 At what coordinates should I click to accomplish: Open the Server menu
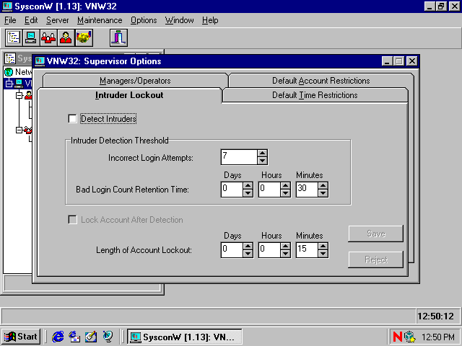[58, 20]
